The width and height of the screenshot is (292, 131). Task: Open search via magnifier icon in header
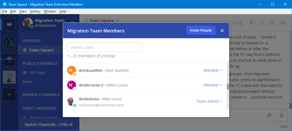262,23
